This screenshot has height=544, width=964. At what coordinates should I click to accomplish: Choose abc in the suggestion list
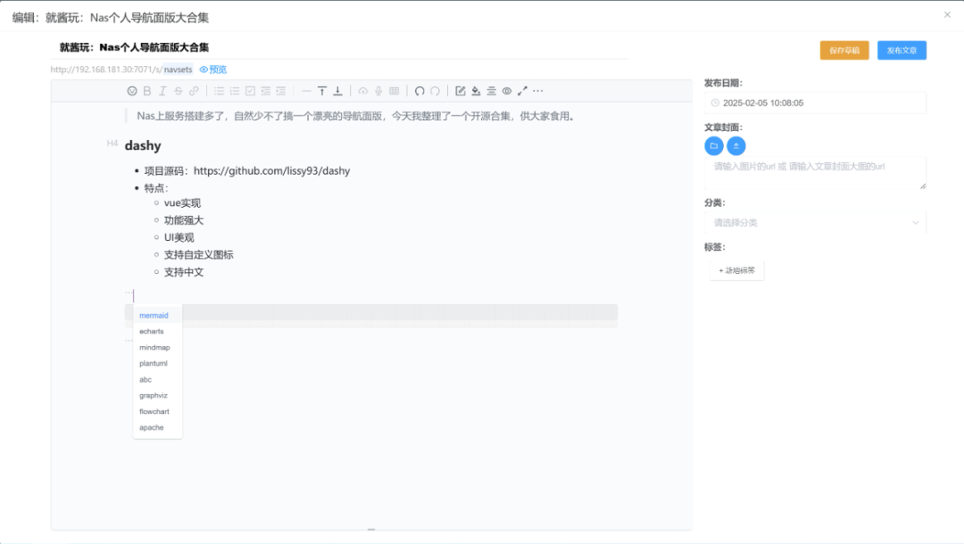[x=157, y=379]
